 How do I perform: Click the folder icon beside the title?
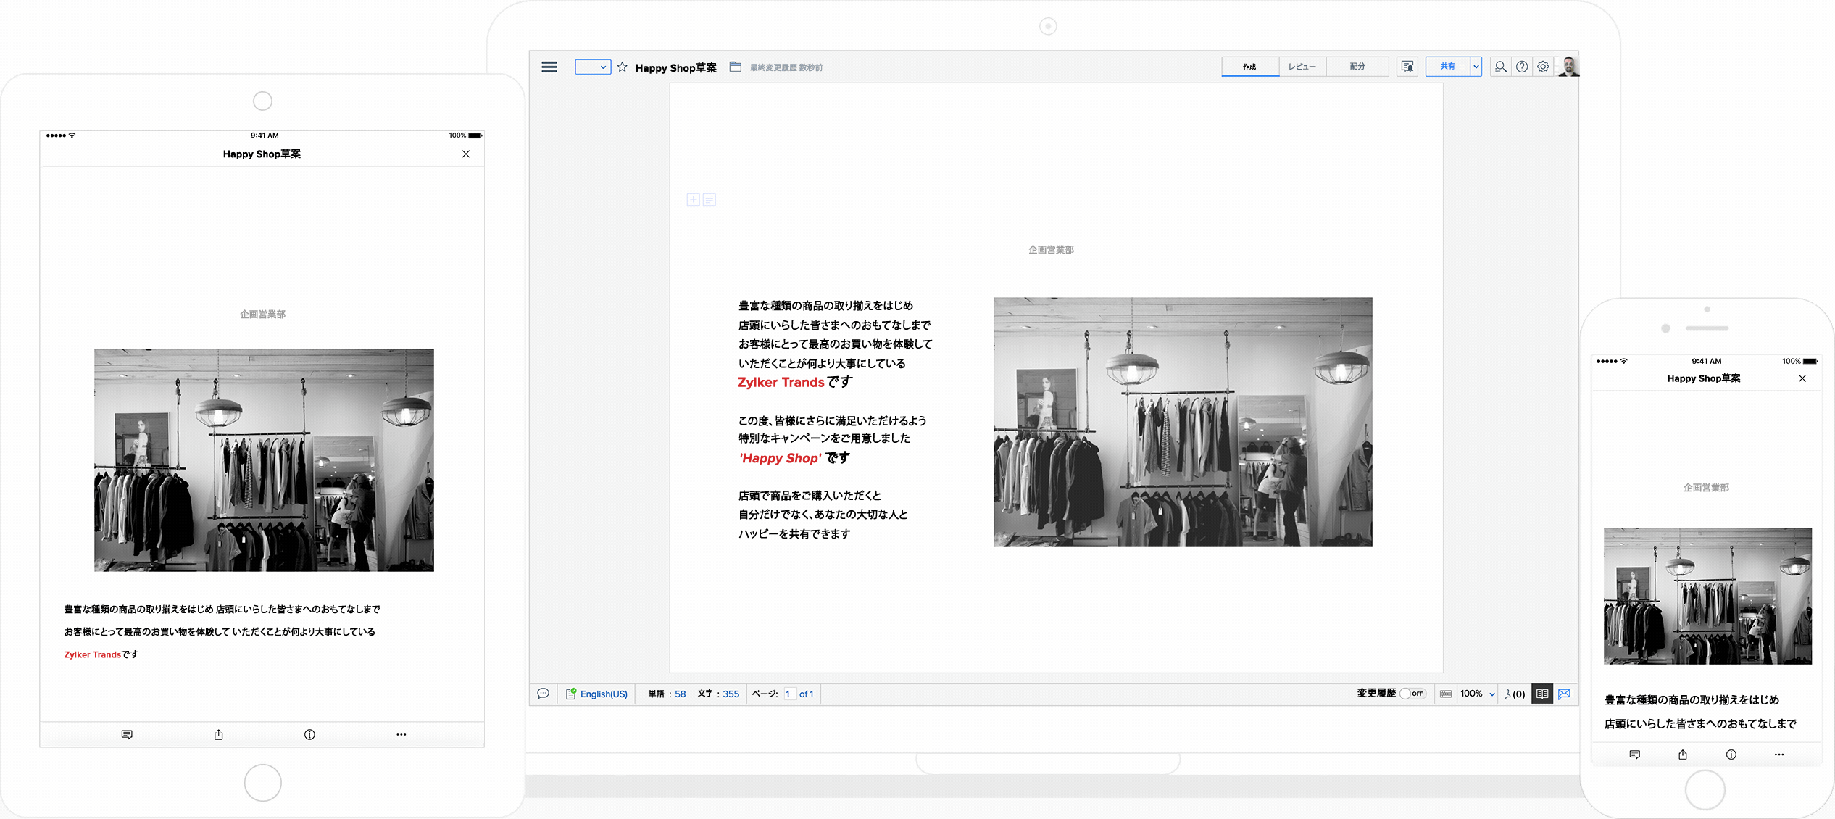click(x=735, y=67)
